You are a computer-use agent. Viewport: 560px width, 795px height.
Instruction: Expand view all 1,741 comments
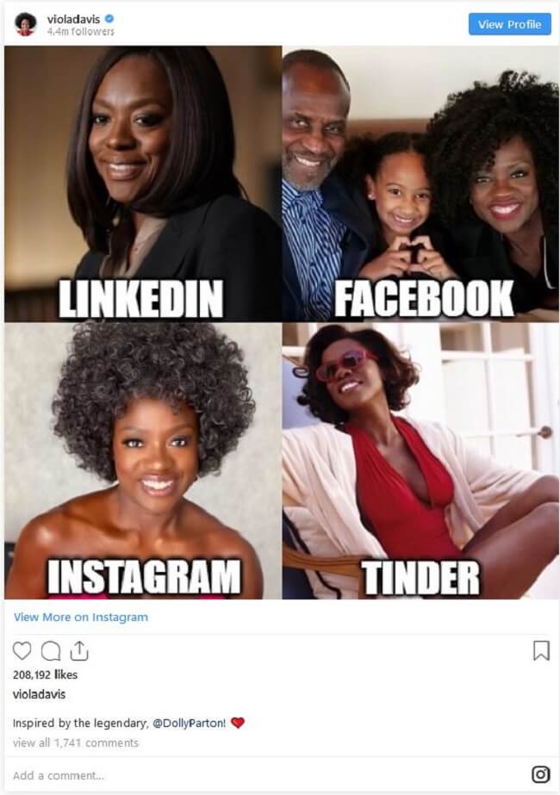76,742
